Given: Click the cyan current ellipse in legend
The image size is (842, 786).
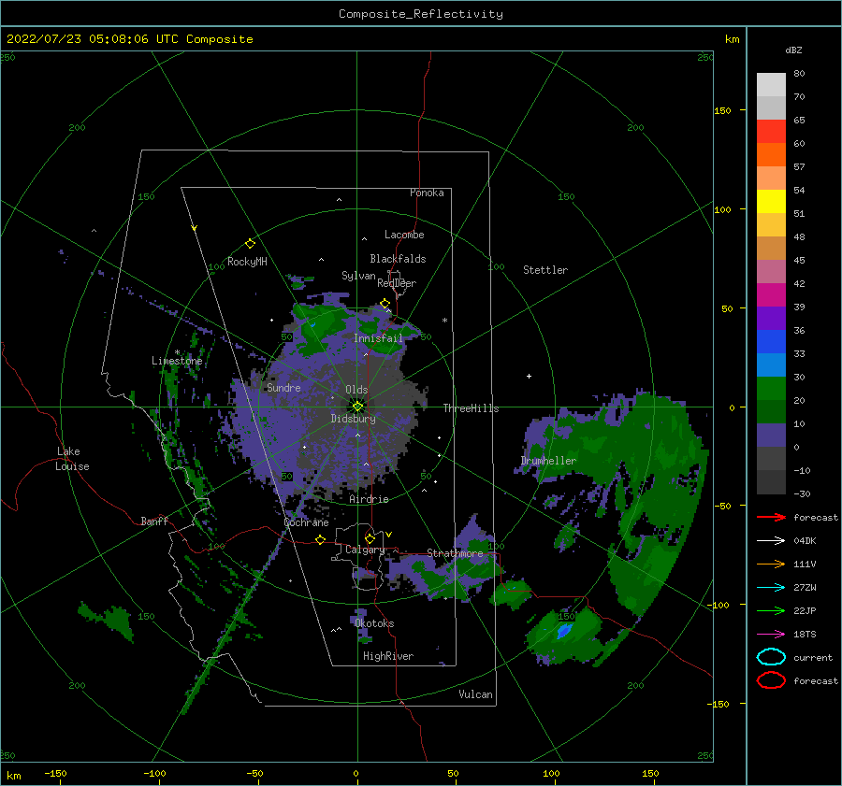Looking at the screenshot, I should 771,657.
